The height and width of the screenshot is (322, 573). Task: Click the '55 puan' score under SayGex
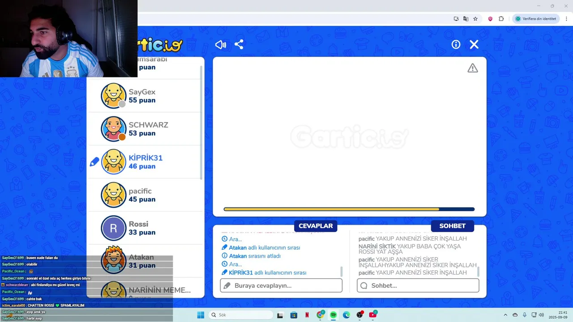pos(142,100)
